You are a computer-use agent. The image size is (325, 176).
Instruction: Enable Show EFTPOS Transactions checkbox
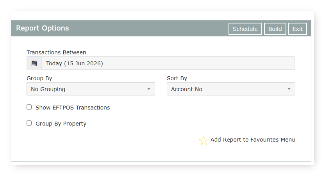[x=29, y=107]
